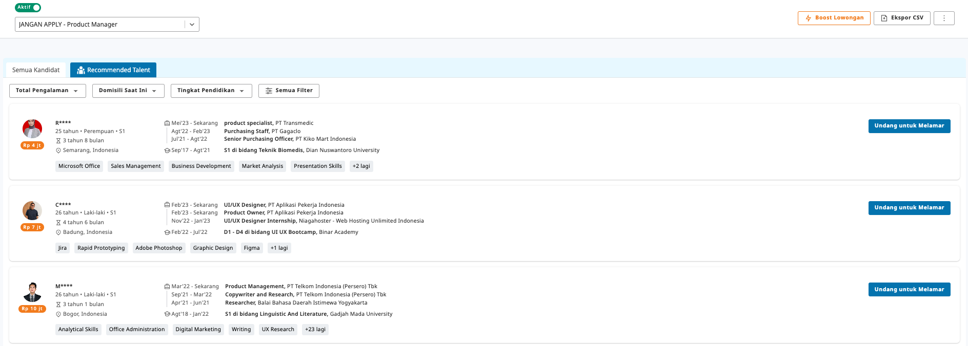This screenshot has width=968, height=346.
Task: Open the three-dot more options menu
Action: tap(944, 18)
